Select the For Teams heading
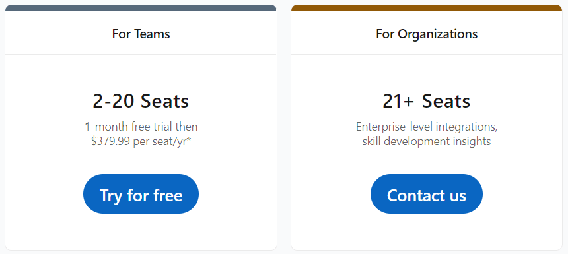The image size is (568, 254). [141, 34]
